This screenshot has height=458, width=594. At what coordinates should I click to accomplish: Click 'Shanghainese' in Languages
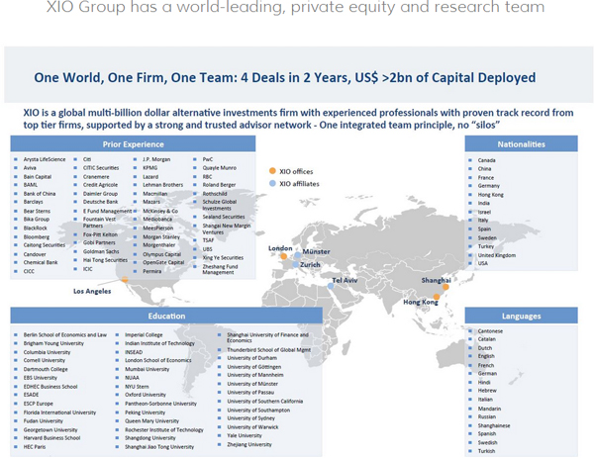(494, 425)
